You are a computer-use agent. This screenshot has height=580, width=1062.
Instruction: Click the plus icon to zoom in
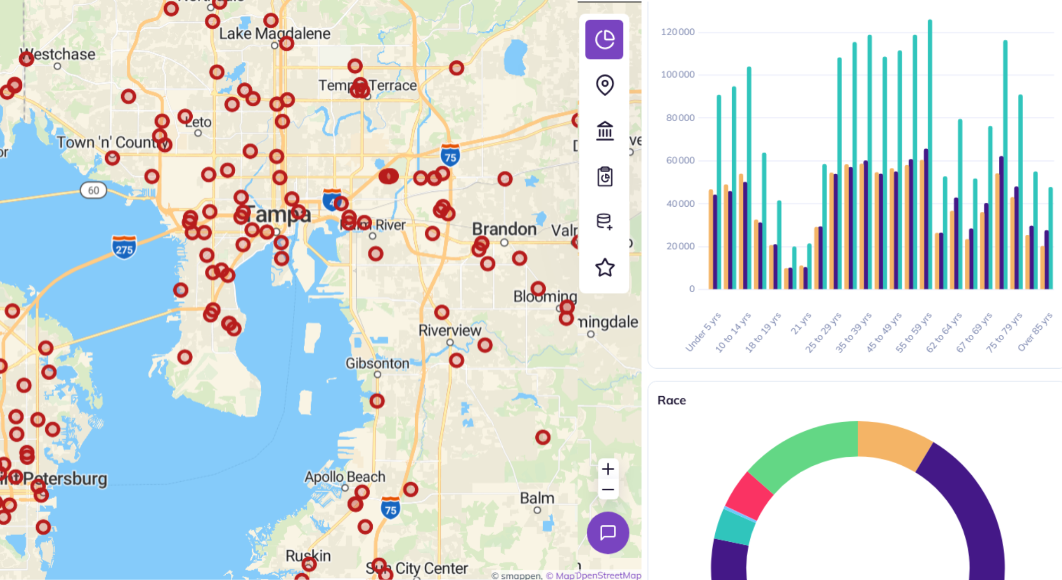[608, 468]
